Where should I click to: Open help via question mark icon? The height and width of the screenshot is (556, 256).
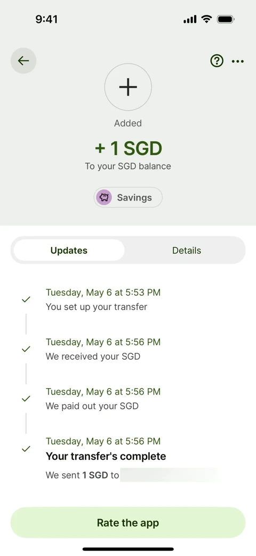coord(217,61)
